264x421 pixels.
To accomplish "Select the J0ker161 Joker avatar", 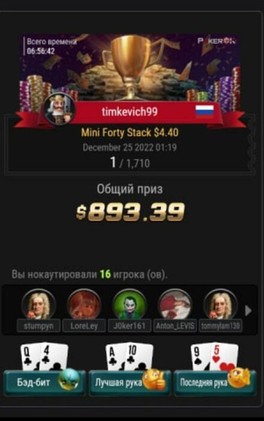I will [130, 304].
